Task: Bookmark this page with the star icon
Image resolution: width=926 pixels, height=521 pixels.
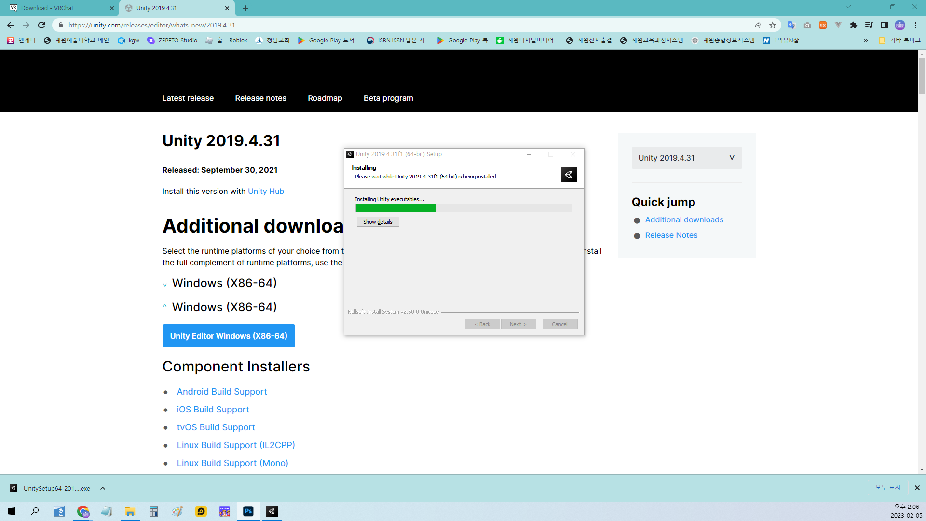Action: [x=773, y=25]
